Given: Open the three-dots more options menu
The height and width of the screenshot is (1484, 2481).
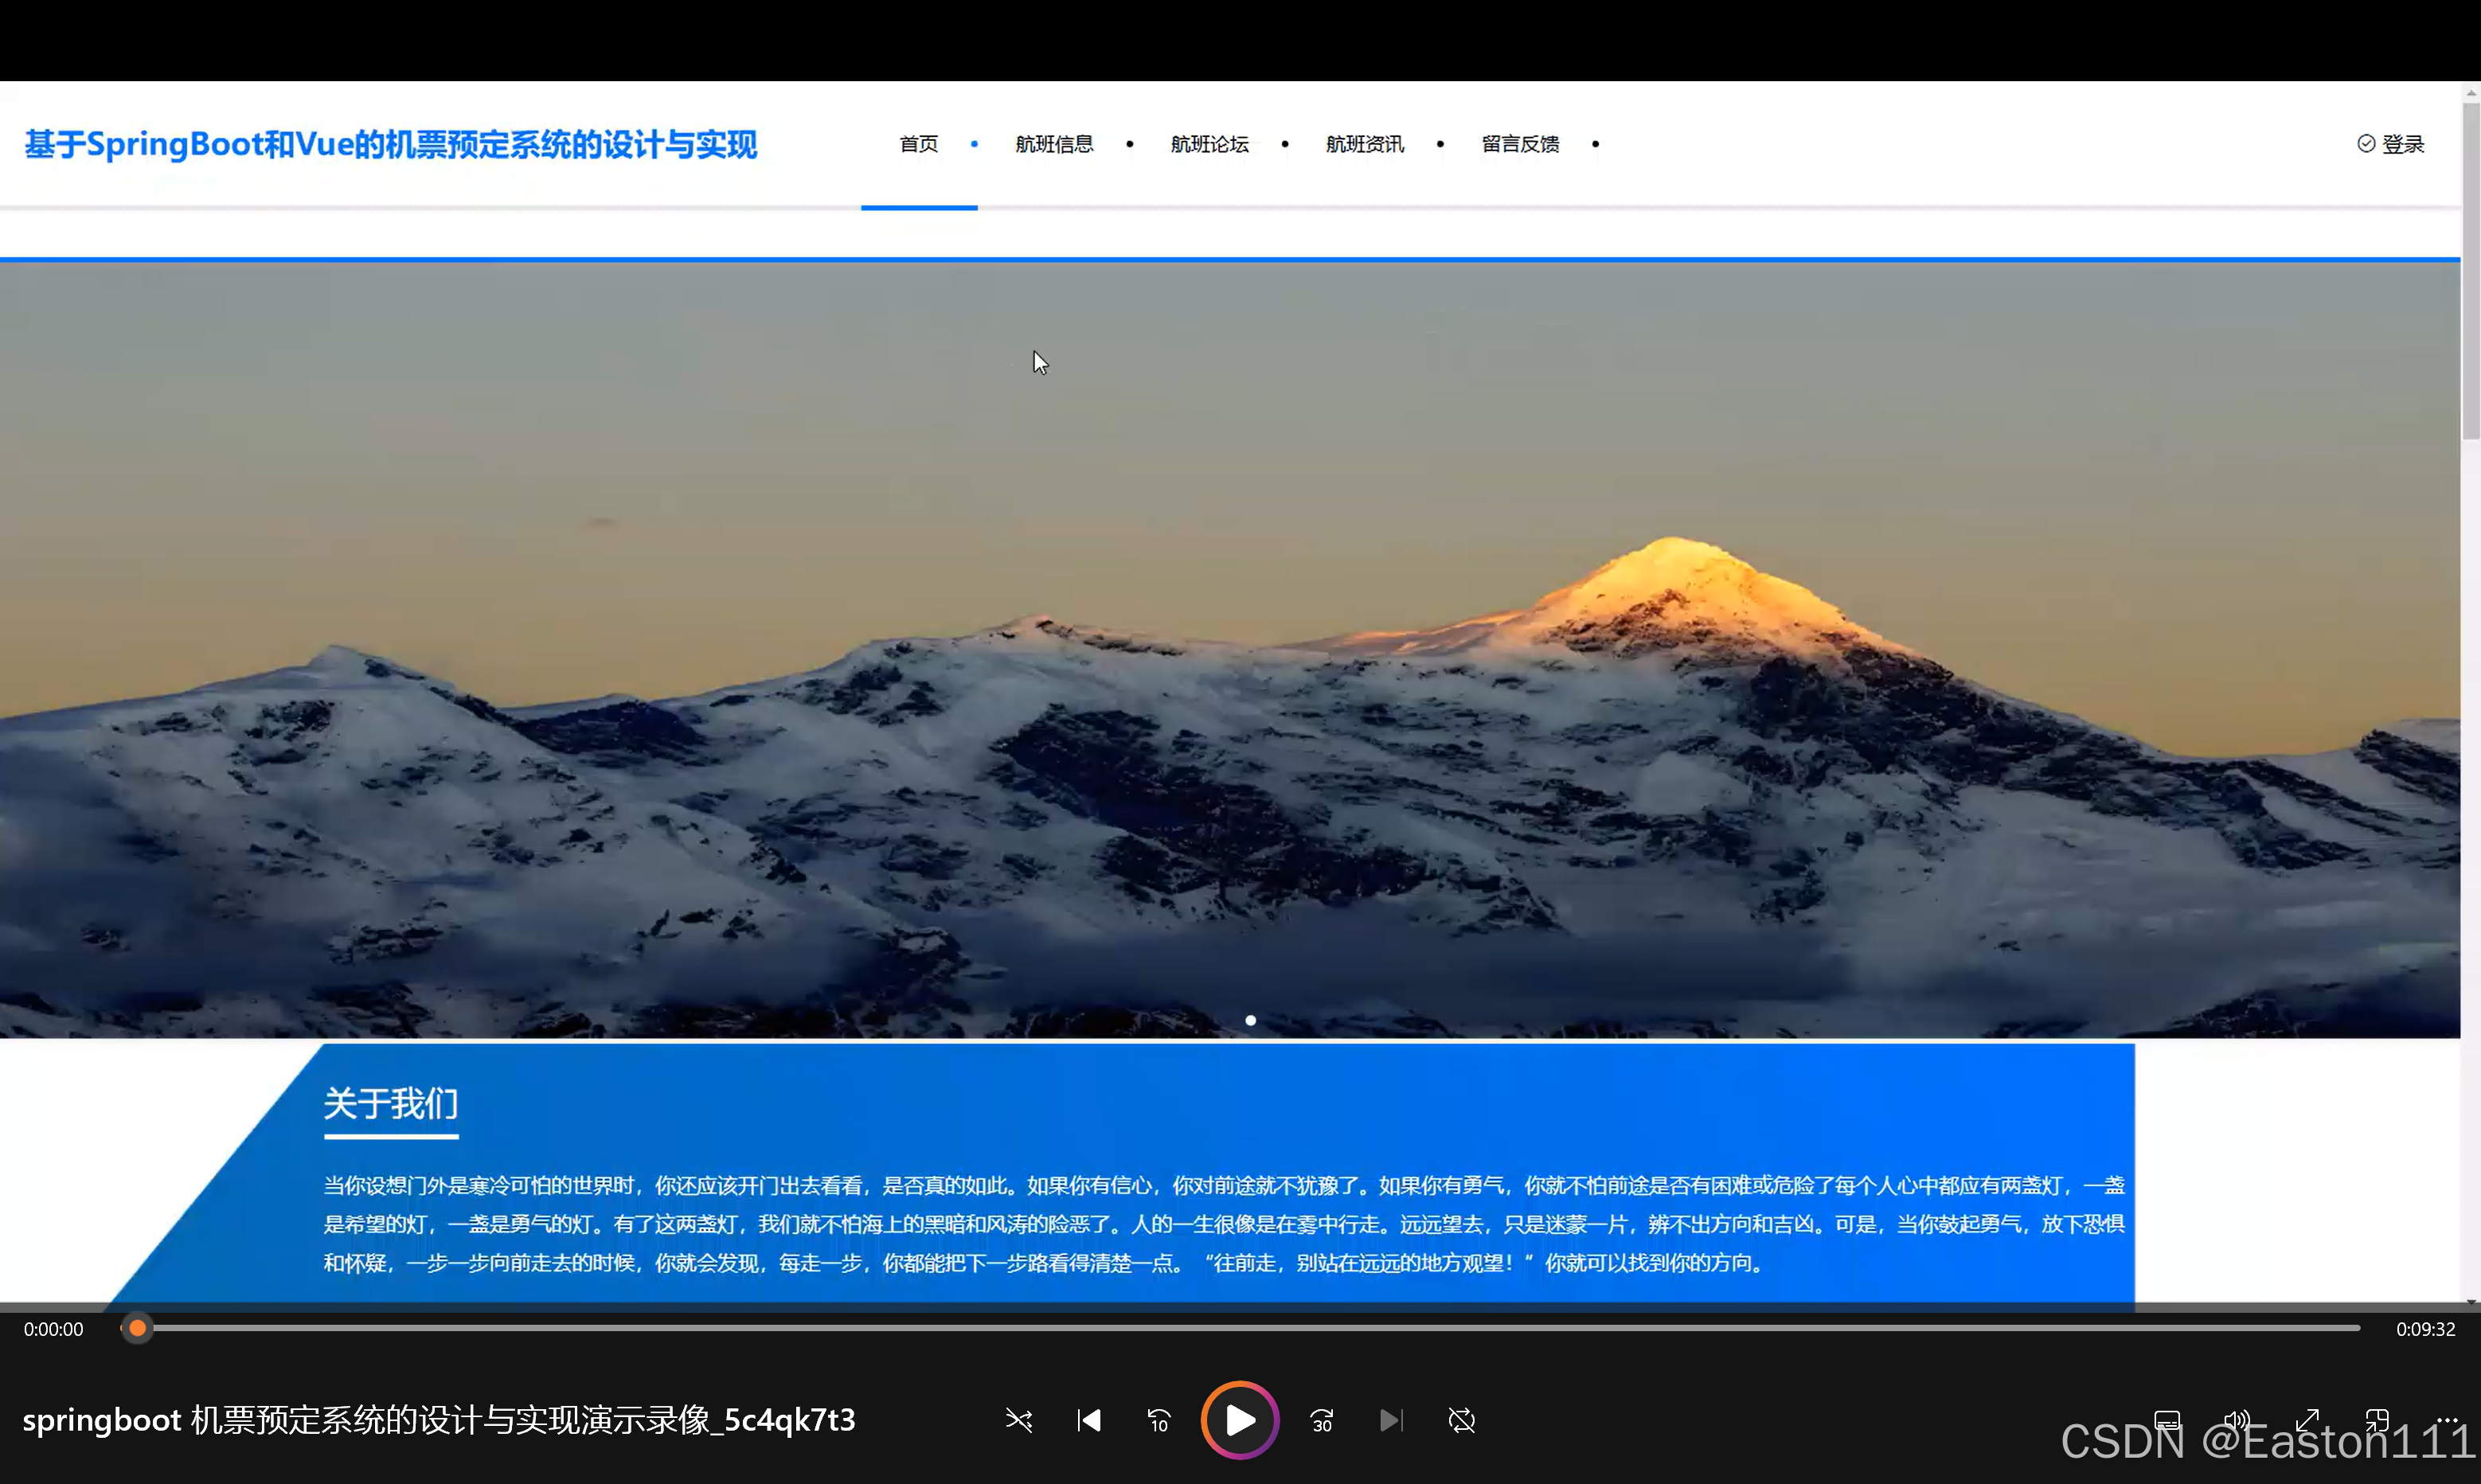Looking at the screenshot, I should pos(2446,1420).
